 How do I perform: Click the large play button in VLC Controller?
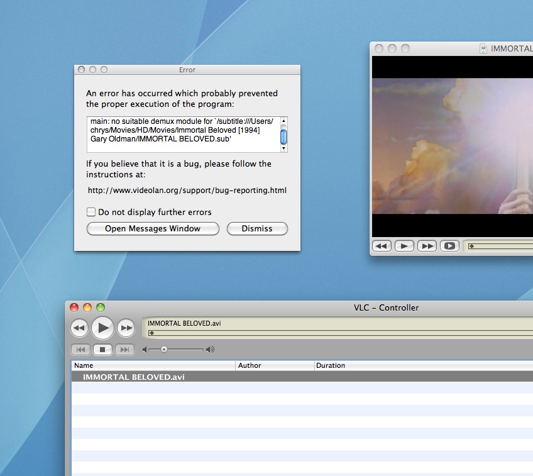102,328
